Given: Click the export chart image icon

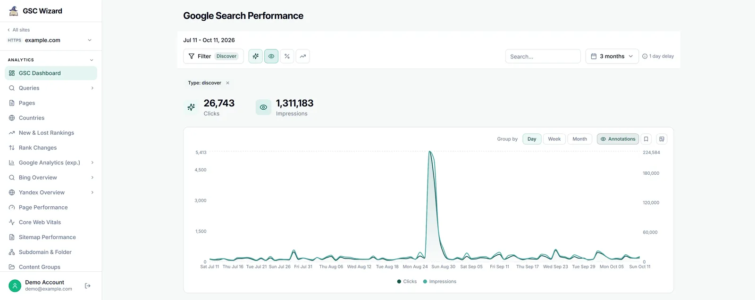Looking at the screenshot, I should point(662,139).
